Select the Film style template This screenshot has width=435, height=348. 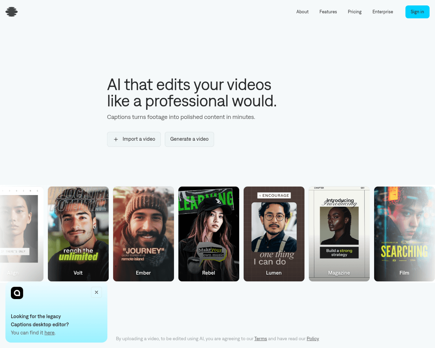click(405, 234)
